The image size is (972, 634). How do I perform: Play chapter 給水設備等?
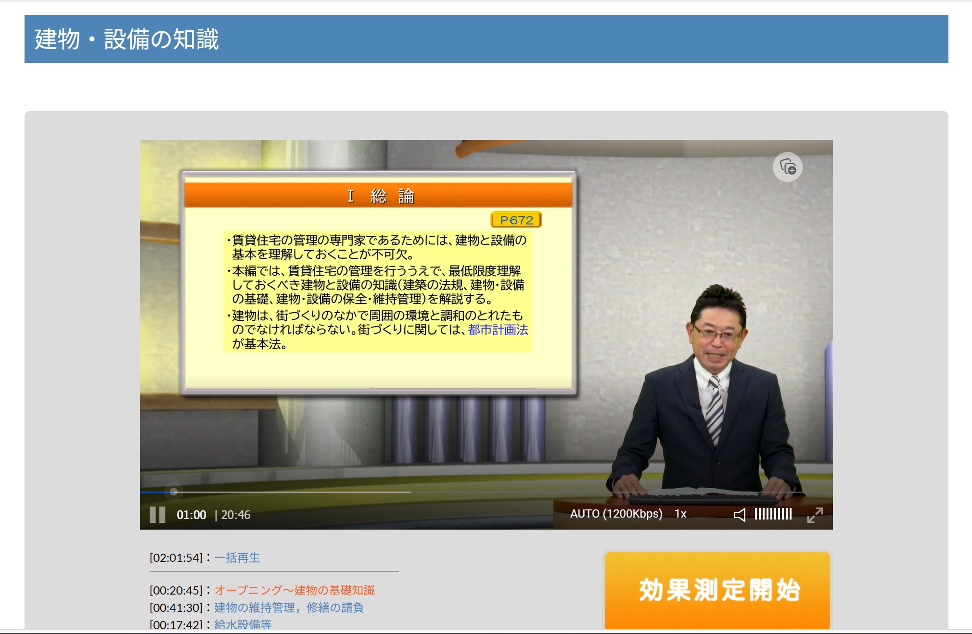click(243, 624)
